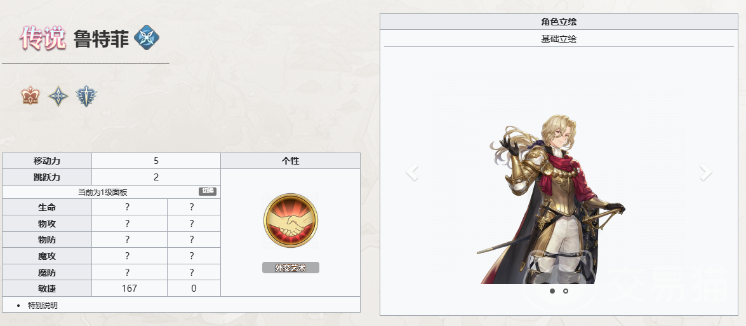Screen dimensions: 746x326
Task: Select the second carousel dot
Action: point(565,291)
